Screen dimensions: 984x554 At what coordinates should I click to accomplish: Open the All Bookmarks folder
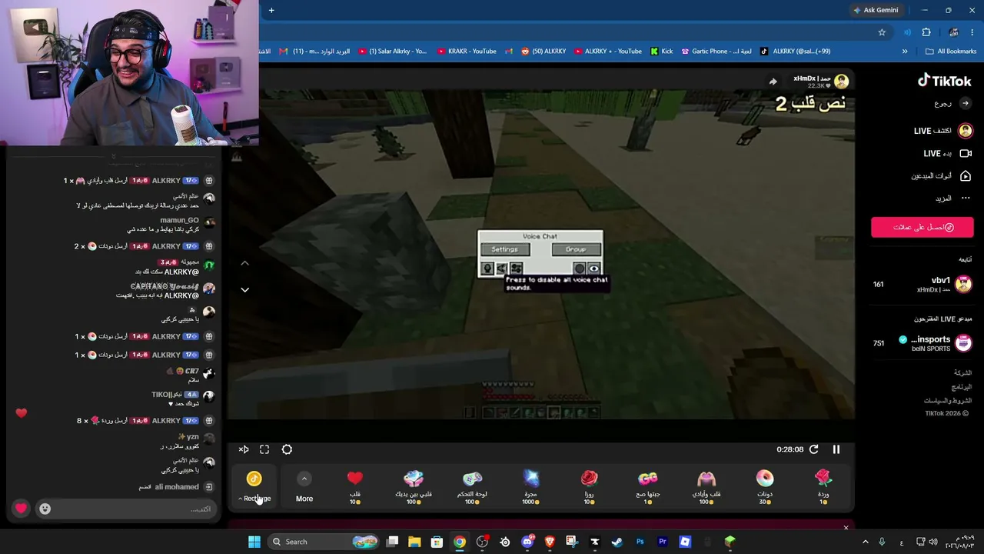951,52
